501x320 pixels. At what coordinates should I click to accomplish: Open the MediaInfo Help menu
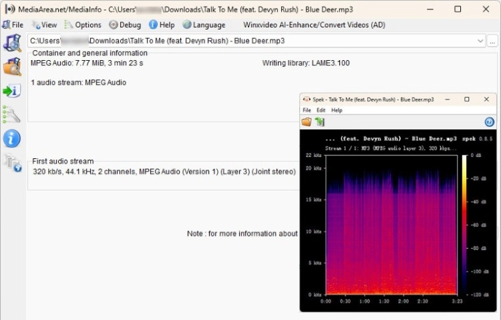click(162, 25)
